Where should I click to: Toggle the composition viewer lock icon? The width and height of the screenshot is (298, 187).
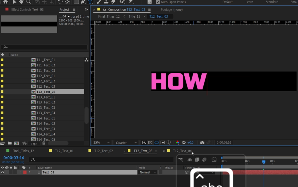[105, 9]
